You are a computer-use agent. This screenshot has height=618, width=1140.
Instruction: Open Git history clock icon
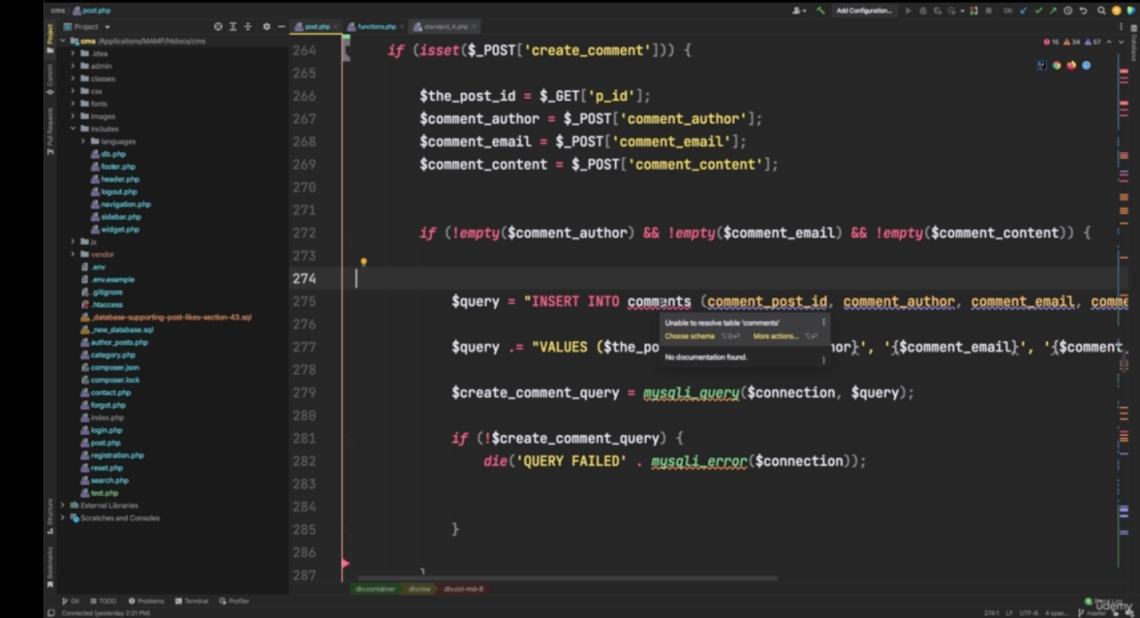click(1068, 10)
